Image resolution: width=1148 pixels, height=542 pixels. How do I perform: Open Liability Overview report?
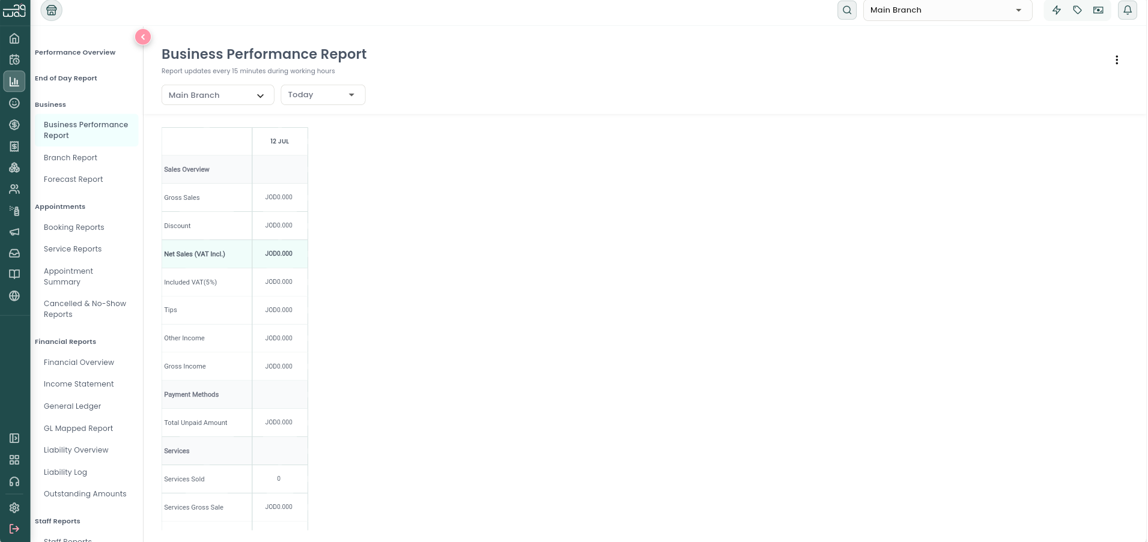(76, 450)
